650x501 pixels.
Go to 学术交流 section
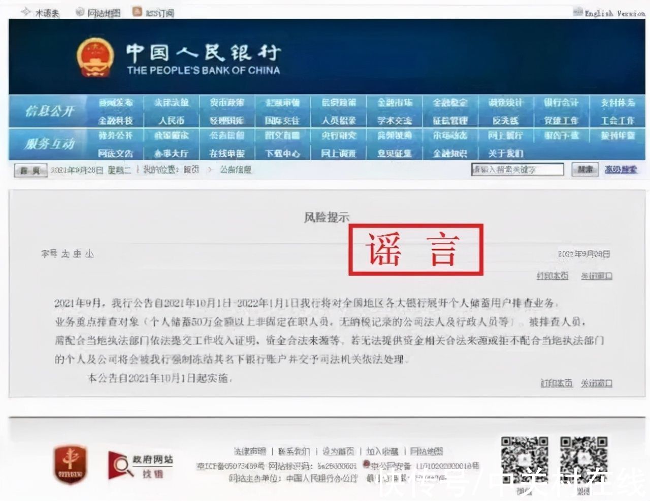pyautogui.click(x=395, y=121)
